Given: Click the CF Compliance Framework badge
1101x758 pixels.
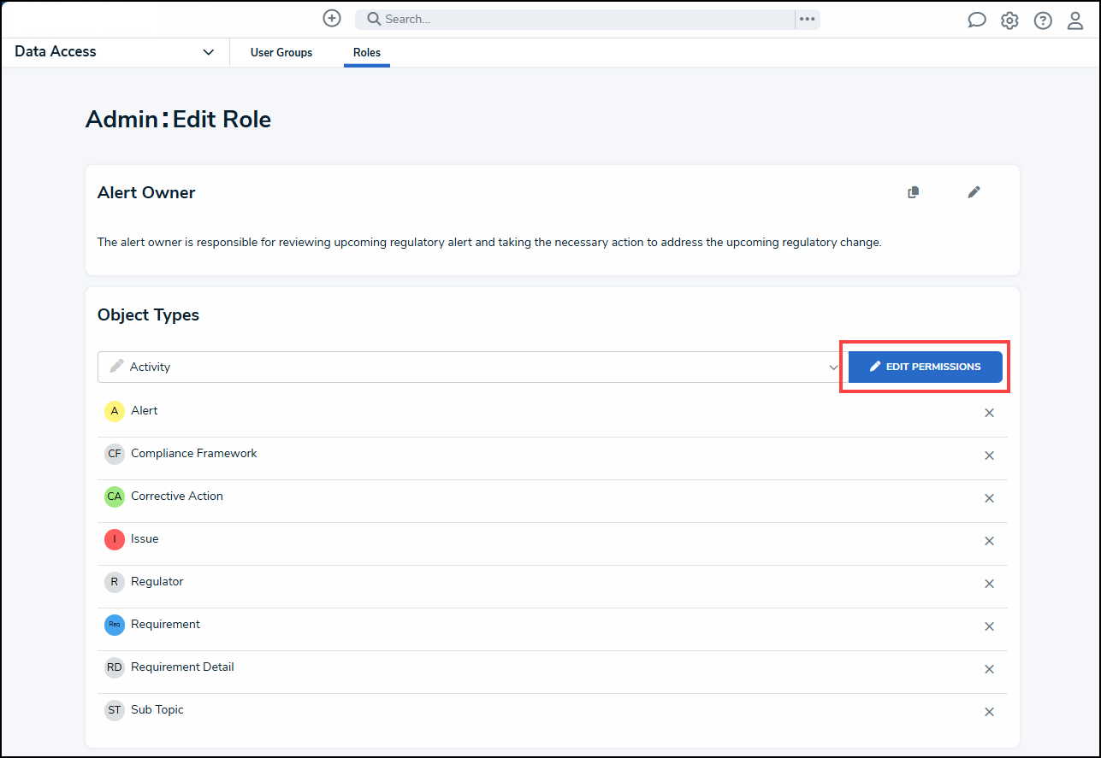Looking at the screenshot, I should pyautogui.click(x=115, y=454).
